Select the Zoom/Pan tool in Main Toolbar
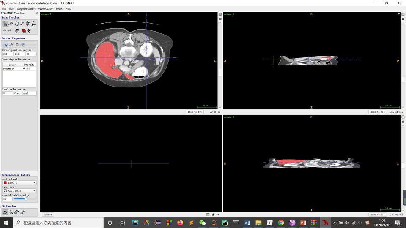 tap(11, 24)
